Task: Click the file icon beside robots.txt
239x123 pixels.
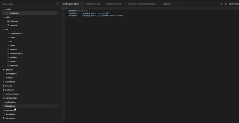Action: (x=8, y=25)
